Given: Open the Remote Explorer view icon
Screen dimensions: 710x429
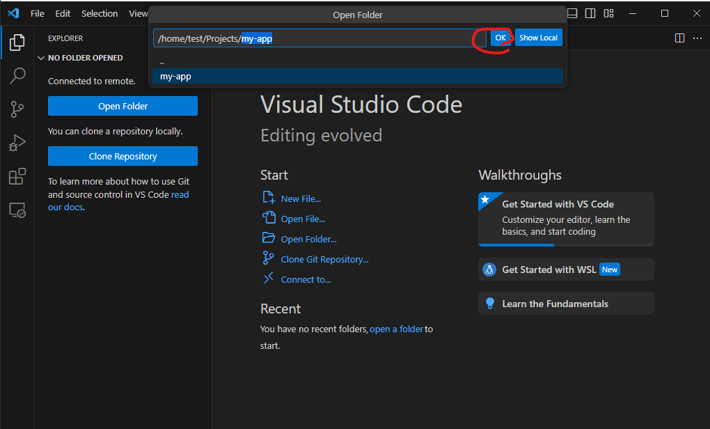Looking at the screenshot, I should coord(17,210).
